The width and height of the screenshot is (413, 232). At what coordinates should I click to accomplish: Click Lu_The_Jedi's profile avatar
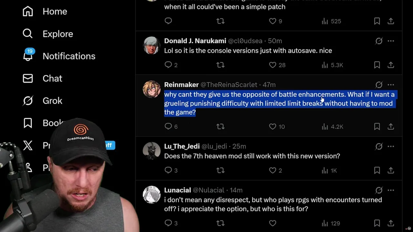[x=152, y=150]
